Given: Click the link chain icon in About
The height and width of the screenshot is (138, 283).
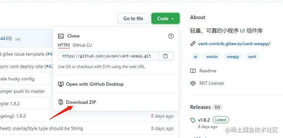Looking at the screenshot, I should (193, 44).
